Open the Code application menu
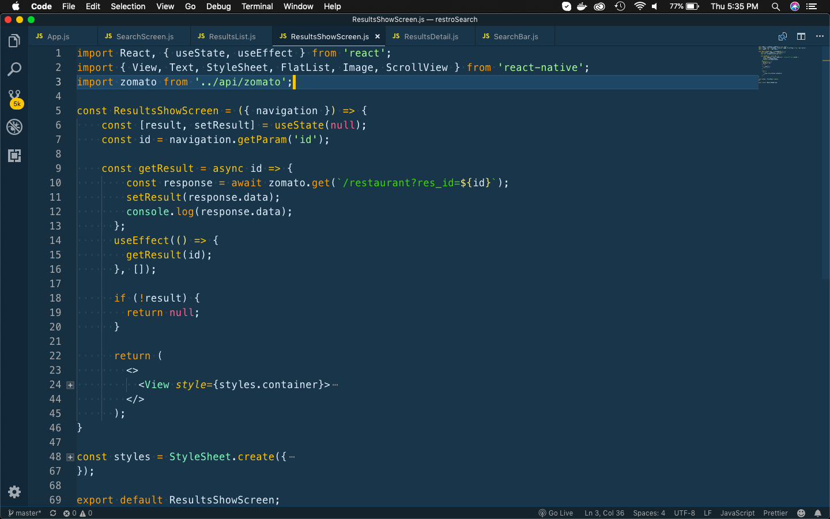 point(41,6)
